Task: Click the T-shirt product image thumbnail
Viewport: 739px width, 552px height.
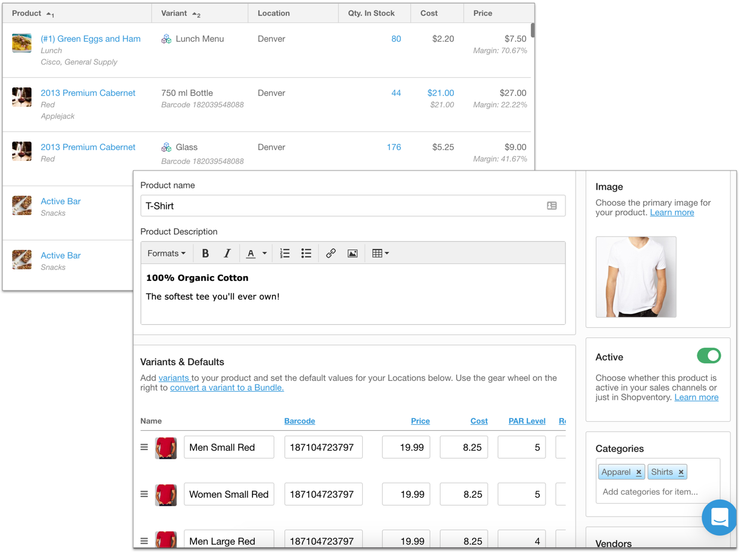Action: point(636,277)
